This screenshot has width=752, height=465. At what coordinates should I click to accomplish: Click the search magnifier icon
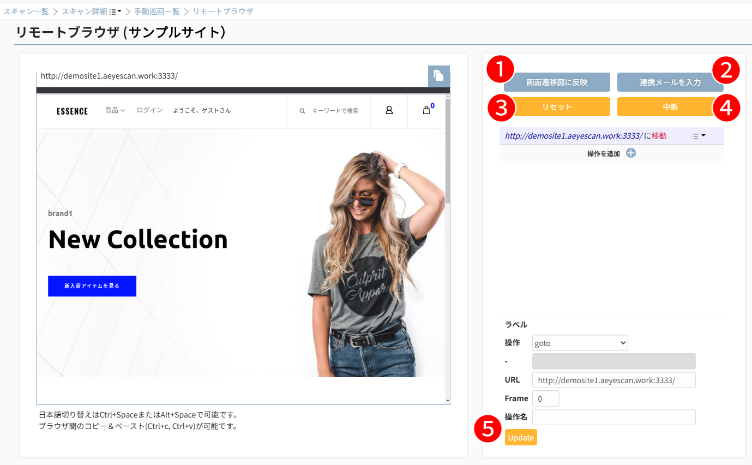pos(302,111)
